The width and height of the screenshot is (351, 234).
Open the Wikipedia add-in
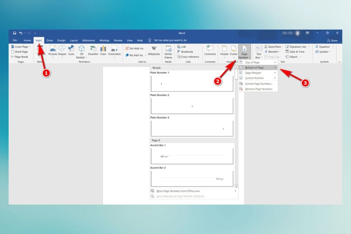154,51
